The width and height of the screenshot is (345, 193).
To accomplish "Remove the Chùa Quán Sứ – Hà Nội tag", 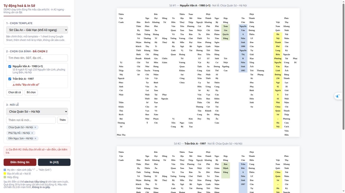I will coord(35,127).
